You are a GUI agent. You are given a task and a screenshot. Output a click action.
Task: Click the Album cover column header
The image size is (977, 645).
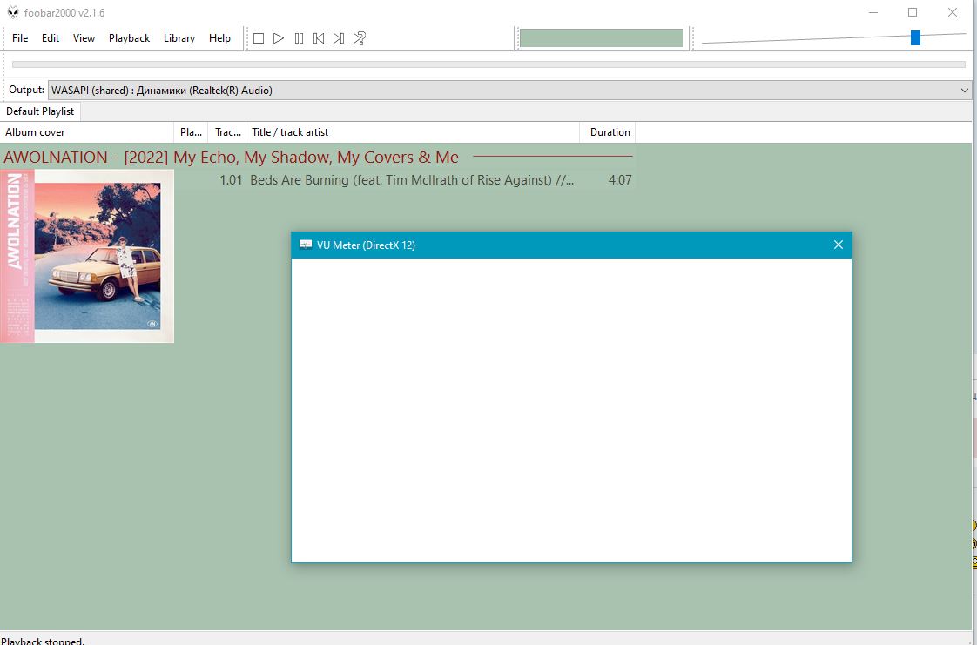tap(86, 132)
